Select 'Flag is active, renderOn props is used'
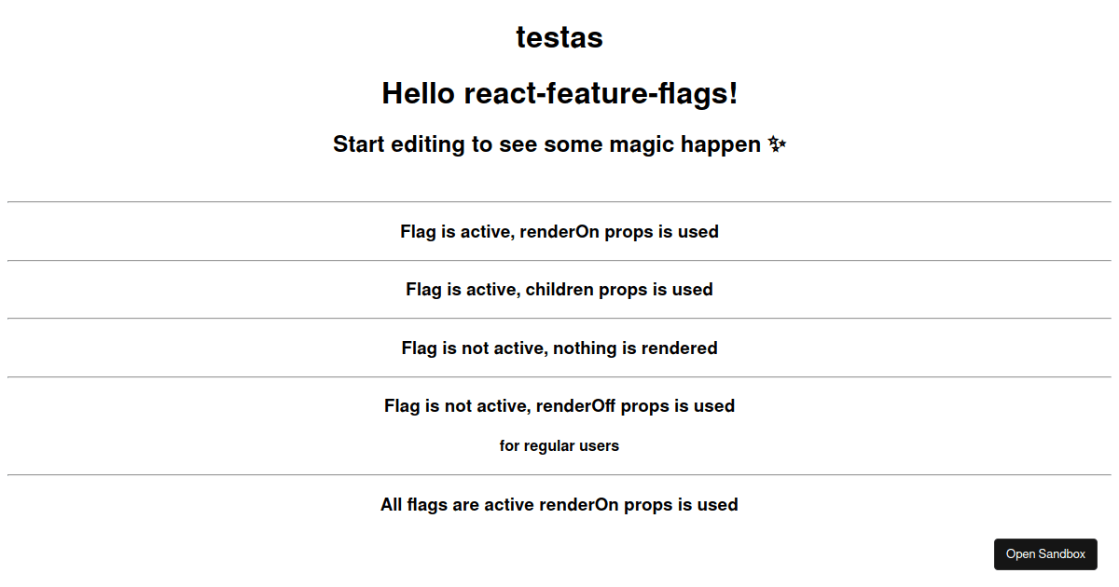The width and height of the screenshot is (1119, 587). tap(559, 231)
